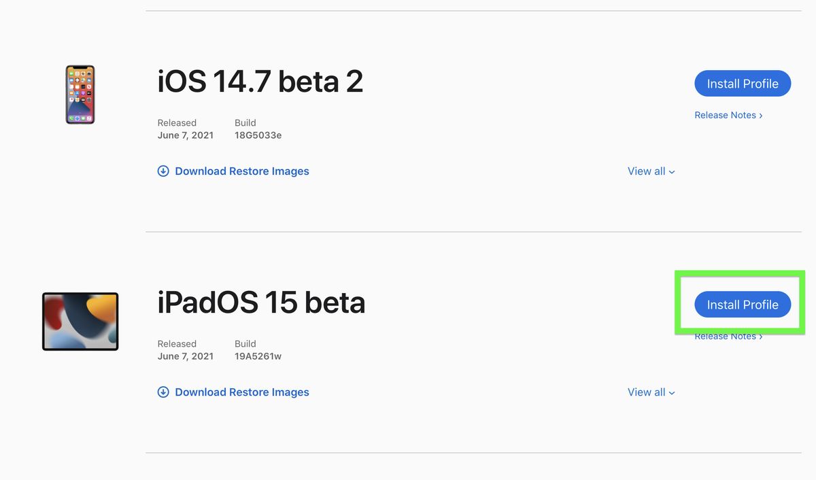Click the download arrow icon under iPadOS 15 beta
This screenshot has width=816, height=480.
tap(163, 392)
